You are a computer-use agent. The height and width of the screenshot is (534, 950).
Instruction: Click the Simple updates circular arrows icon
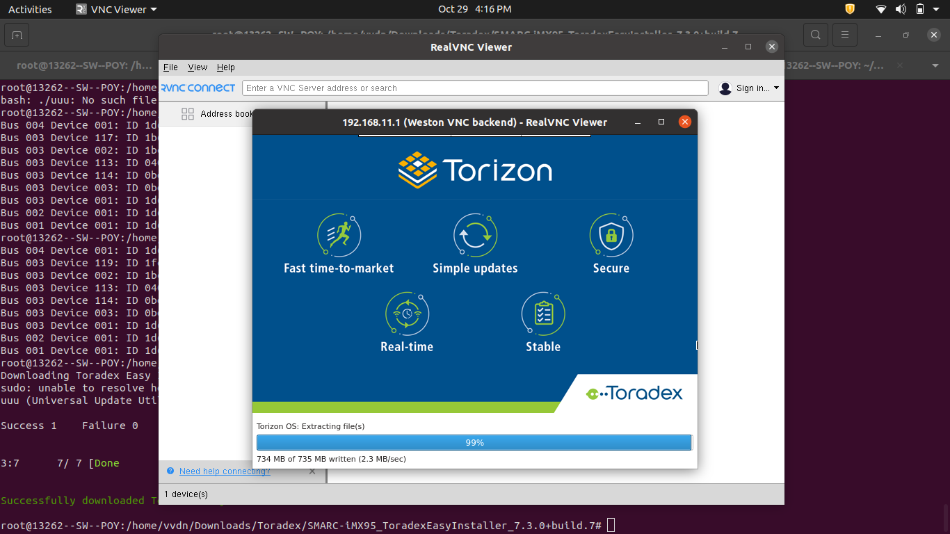tap(475, 235)
